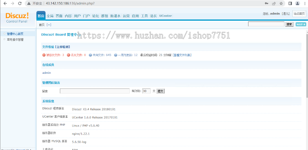
Task: Click the 未知文件: 645 link
Action: tap(102, 55)
